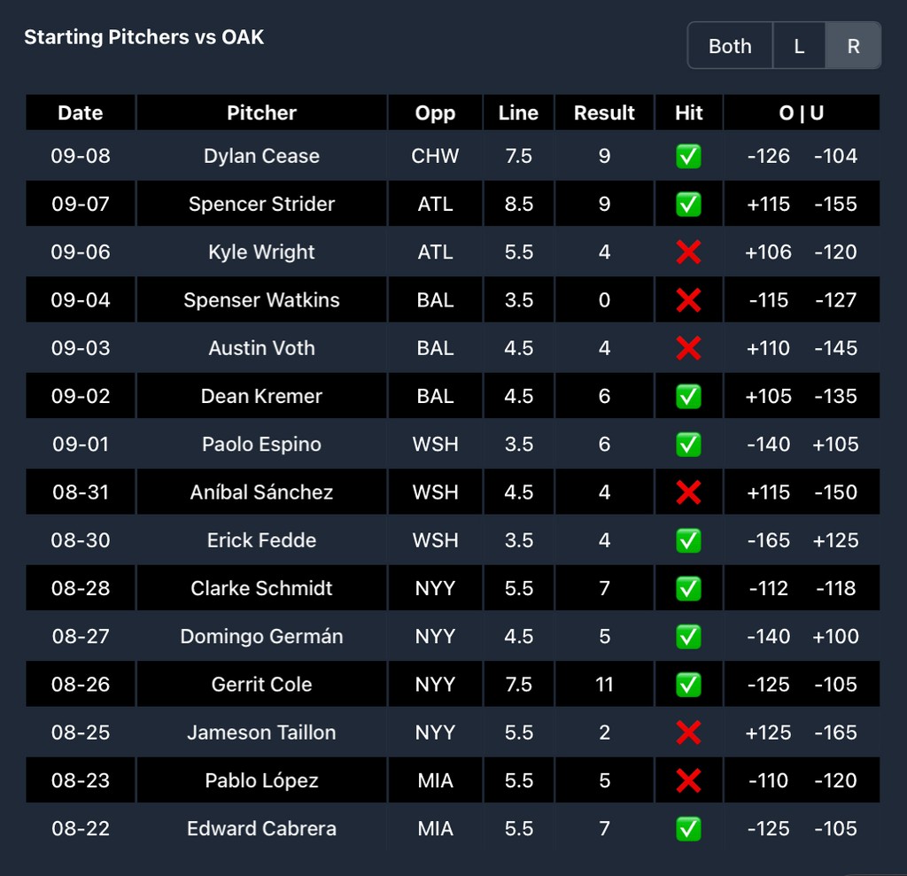Click Pablo López over odds -110
The height and width of the screenshot is (876, 907).
(x=768, y=780)
